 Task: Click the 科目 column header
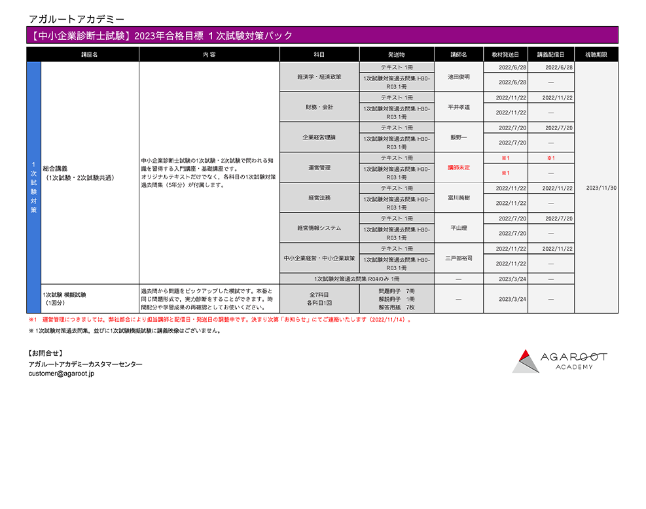point(319,55)
